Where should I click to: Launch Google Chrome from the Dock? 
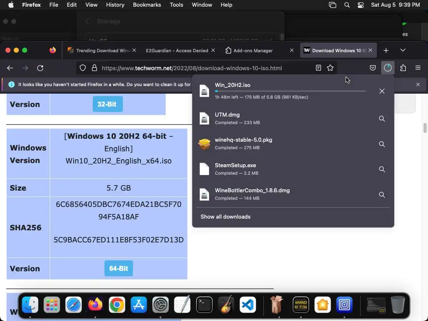[x=117, y=304]
